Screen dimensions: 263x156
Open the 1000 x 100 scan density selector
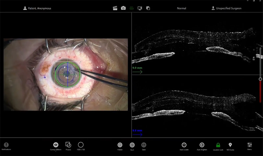81,145
